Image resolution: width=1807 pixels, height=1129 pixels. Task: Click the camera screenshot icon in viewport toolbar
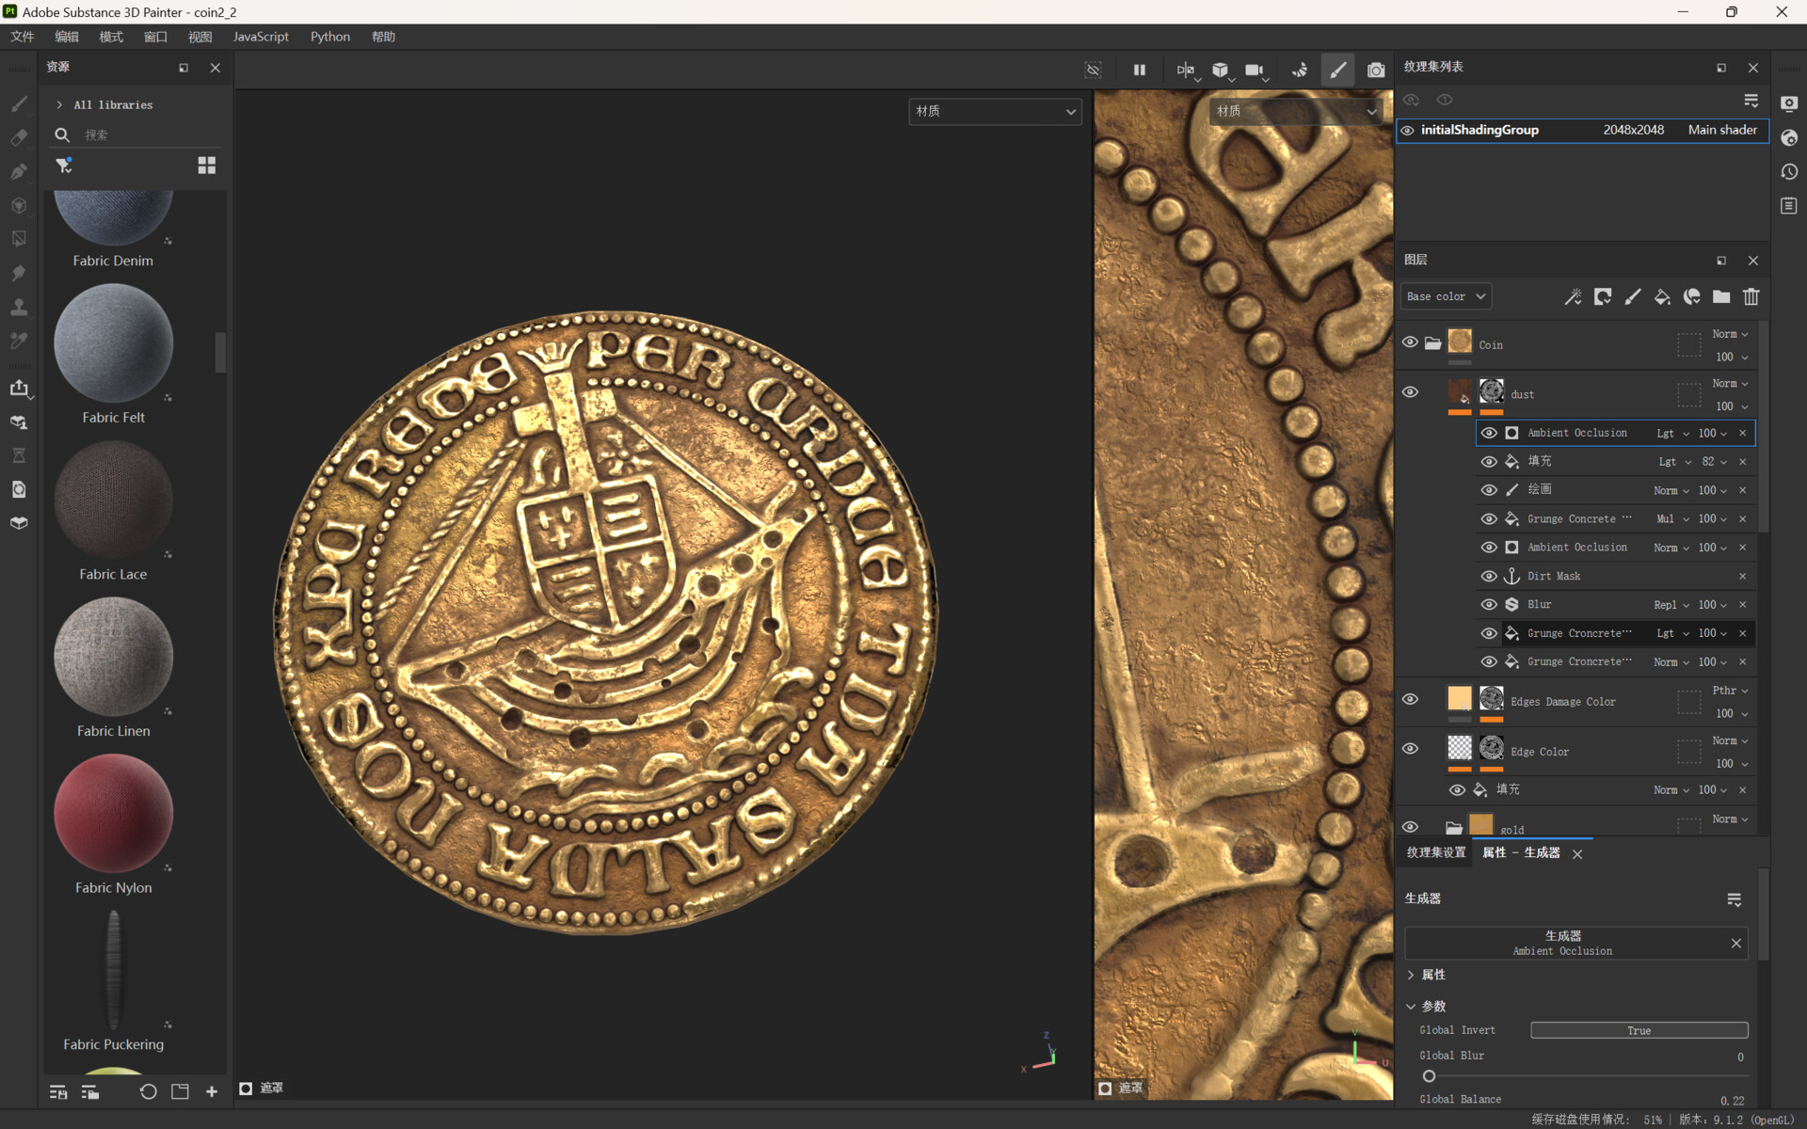coord(1375,70)
